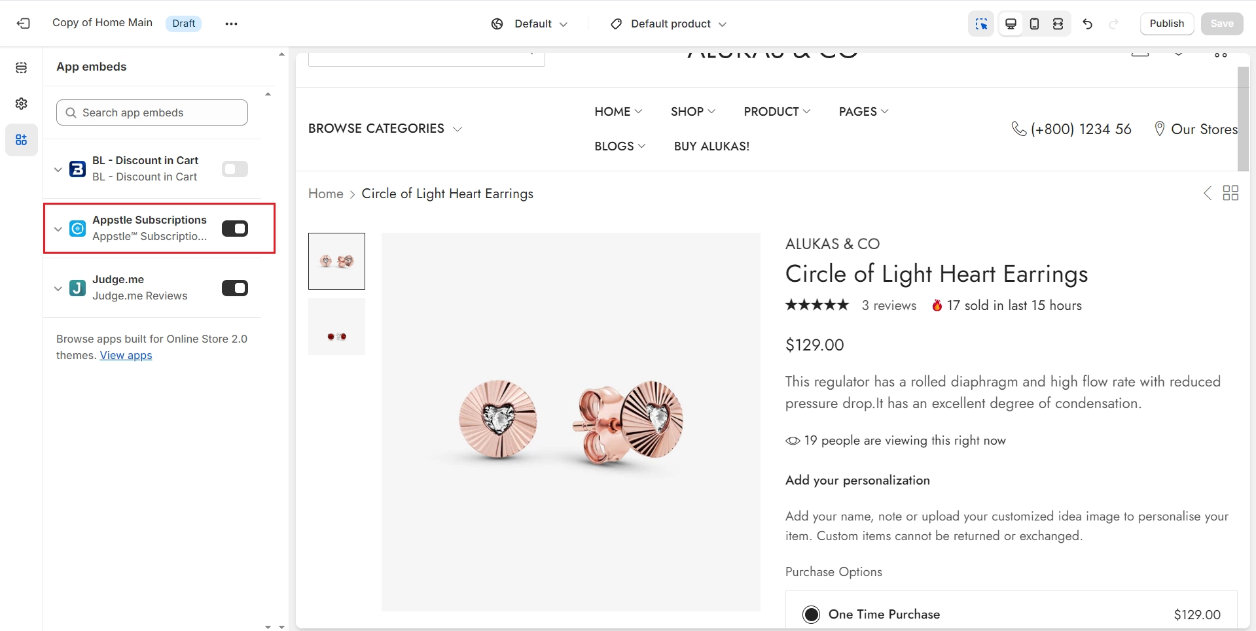Open the Default product dropdown
This screenshot has width=1256, height=631.
[x=669, y=24]
